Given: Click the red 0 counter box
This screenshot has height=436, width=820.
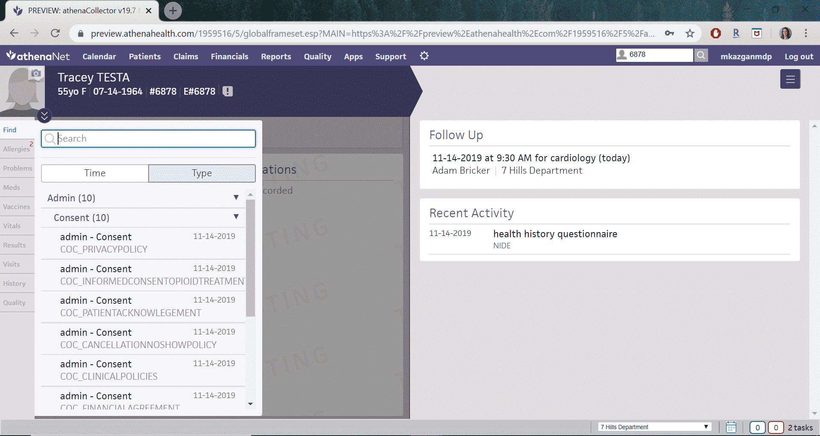Looking at the screenshot, I should click(776, 427).
